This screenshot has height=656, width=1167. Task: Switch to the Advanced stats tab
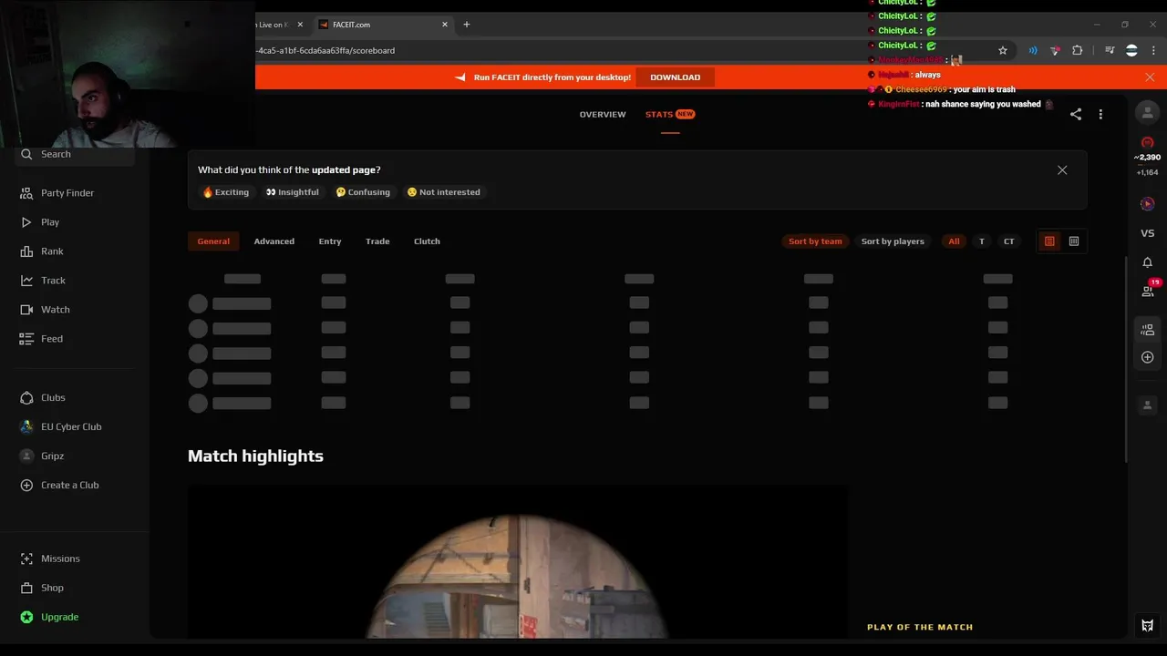pyautogui.click(x=274, y=241)
